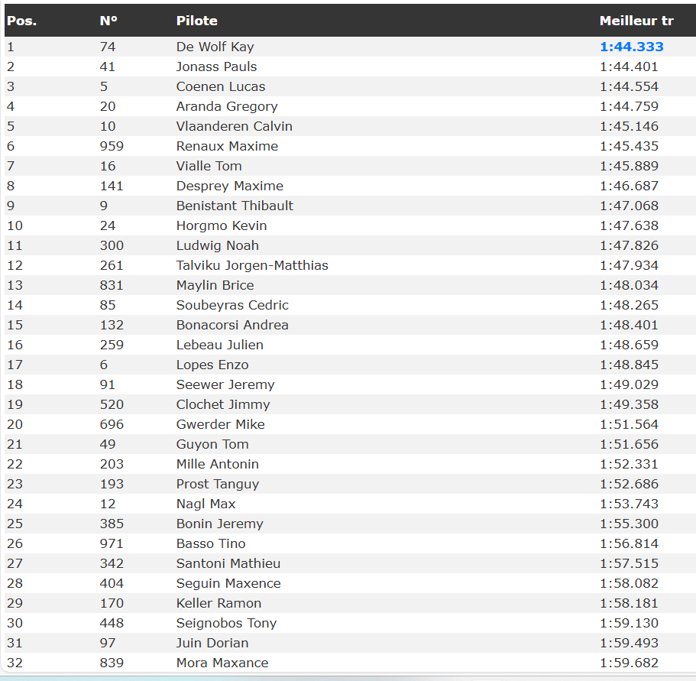Click Talviku Jorgen-Matthias entry

tap(252, 265)
